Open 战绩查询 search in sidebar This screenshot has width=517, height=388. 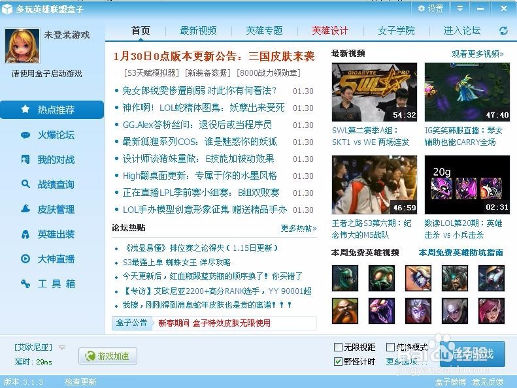click(x=48, y=185)
